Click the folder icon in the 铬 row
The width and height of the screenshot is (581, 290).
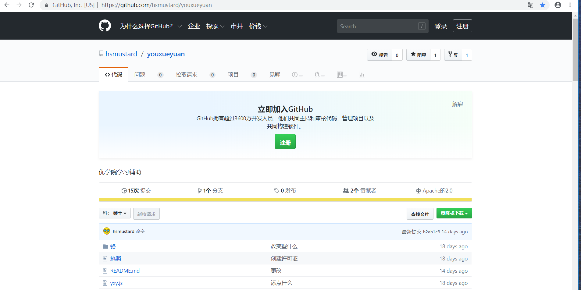click(105, 246)
